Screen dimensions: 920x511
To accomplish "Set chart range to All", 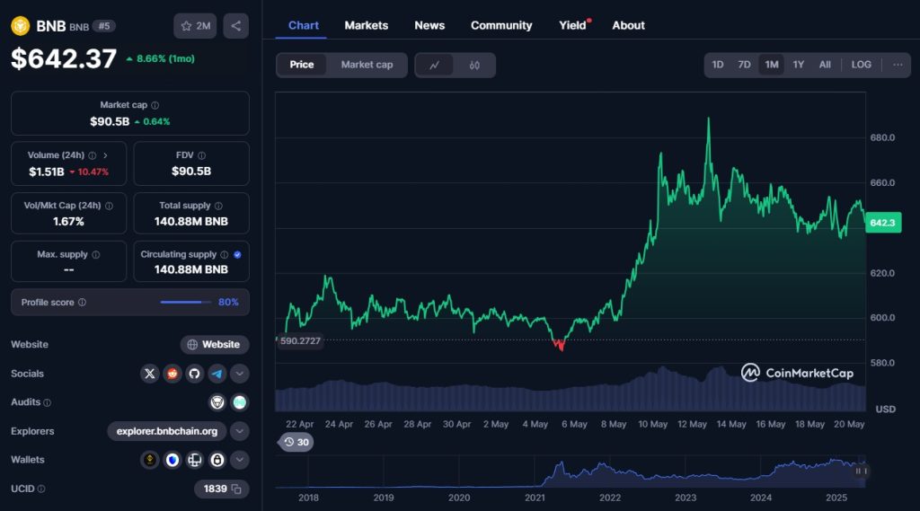I will [x=825, y=65].
